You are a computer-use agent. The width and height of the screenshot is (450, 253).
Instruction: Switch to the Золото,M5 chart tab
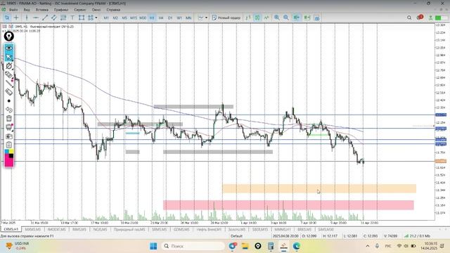tap(236, 230)
